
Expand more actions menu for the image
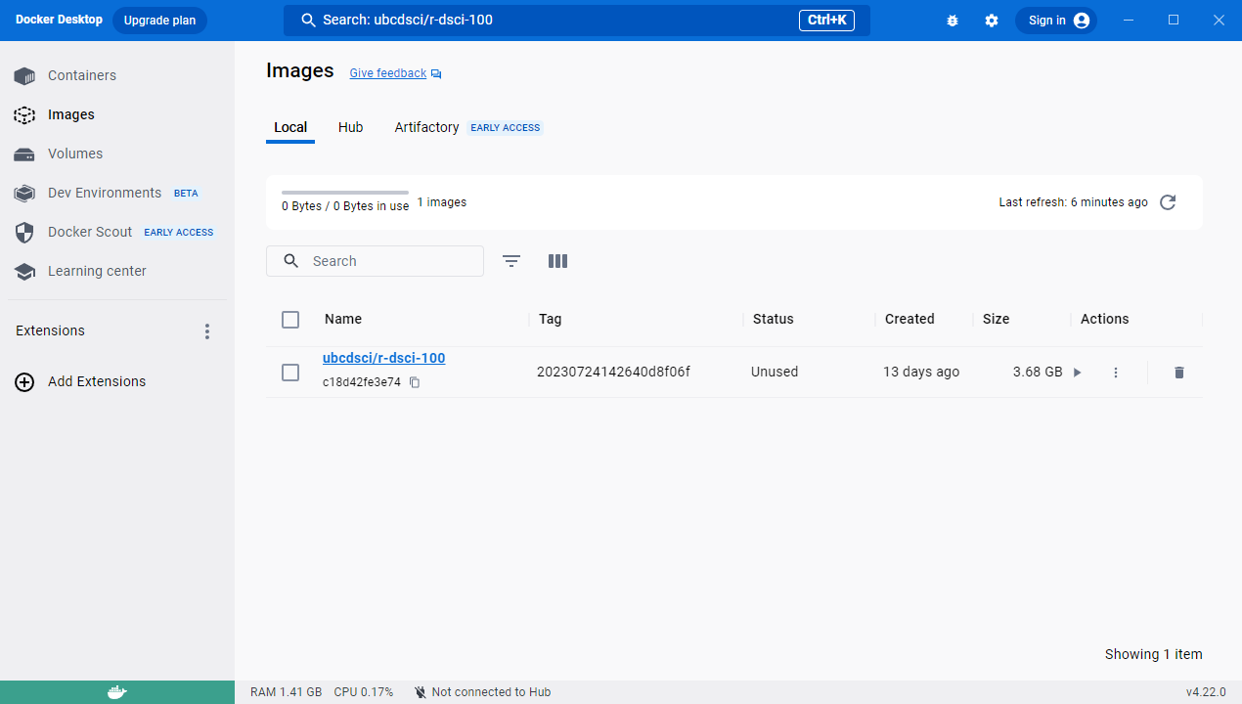pos(1116,373)
